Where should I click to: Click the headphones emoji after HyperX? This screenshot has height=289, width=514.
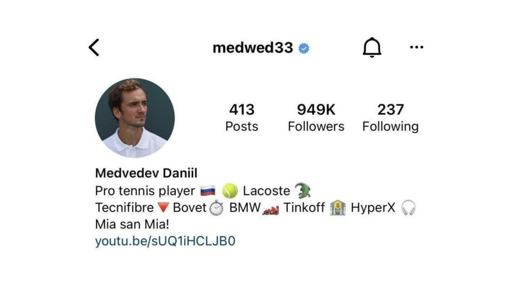point(408,208)
